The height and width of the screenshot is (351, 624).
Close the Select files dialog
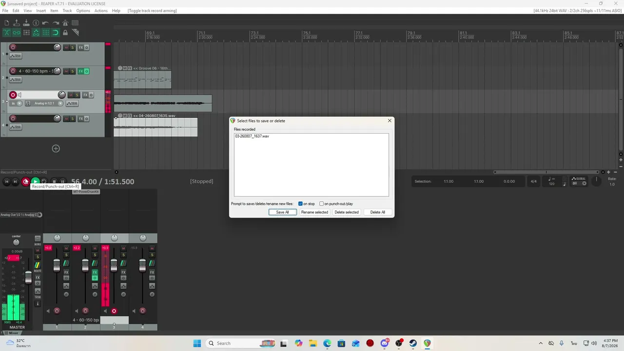[x=390, y=120]
